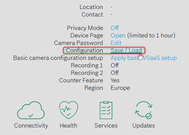Select the Services text label
This screenshot has height=135, width=189.
coord(106,126)
